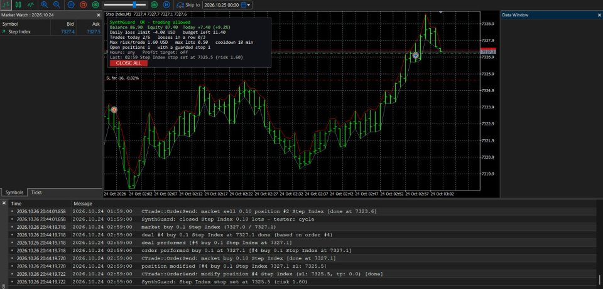Zoom out of the chart
The width and height of the screenshot is (603, 289).
57,4
